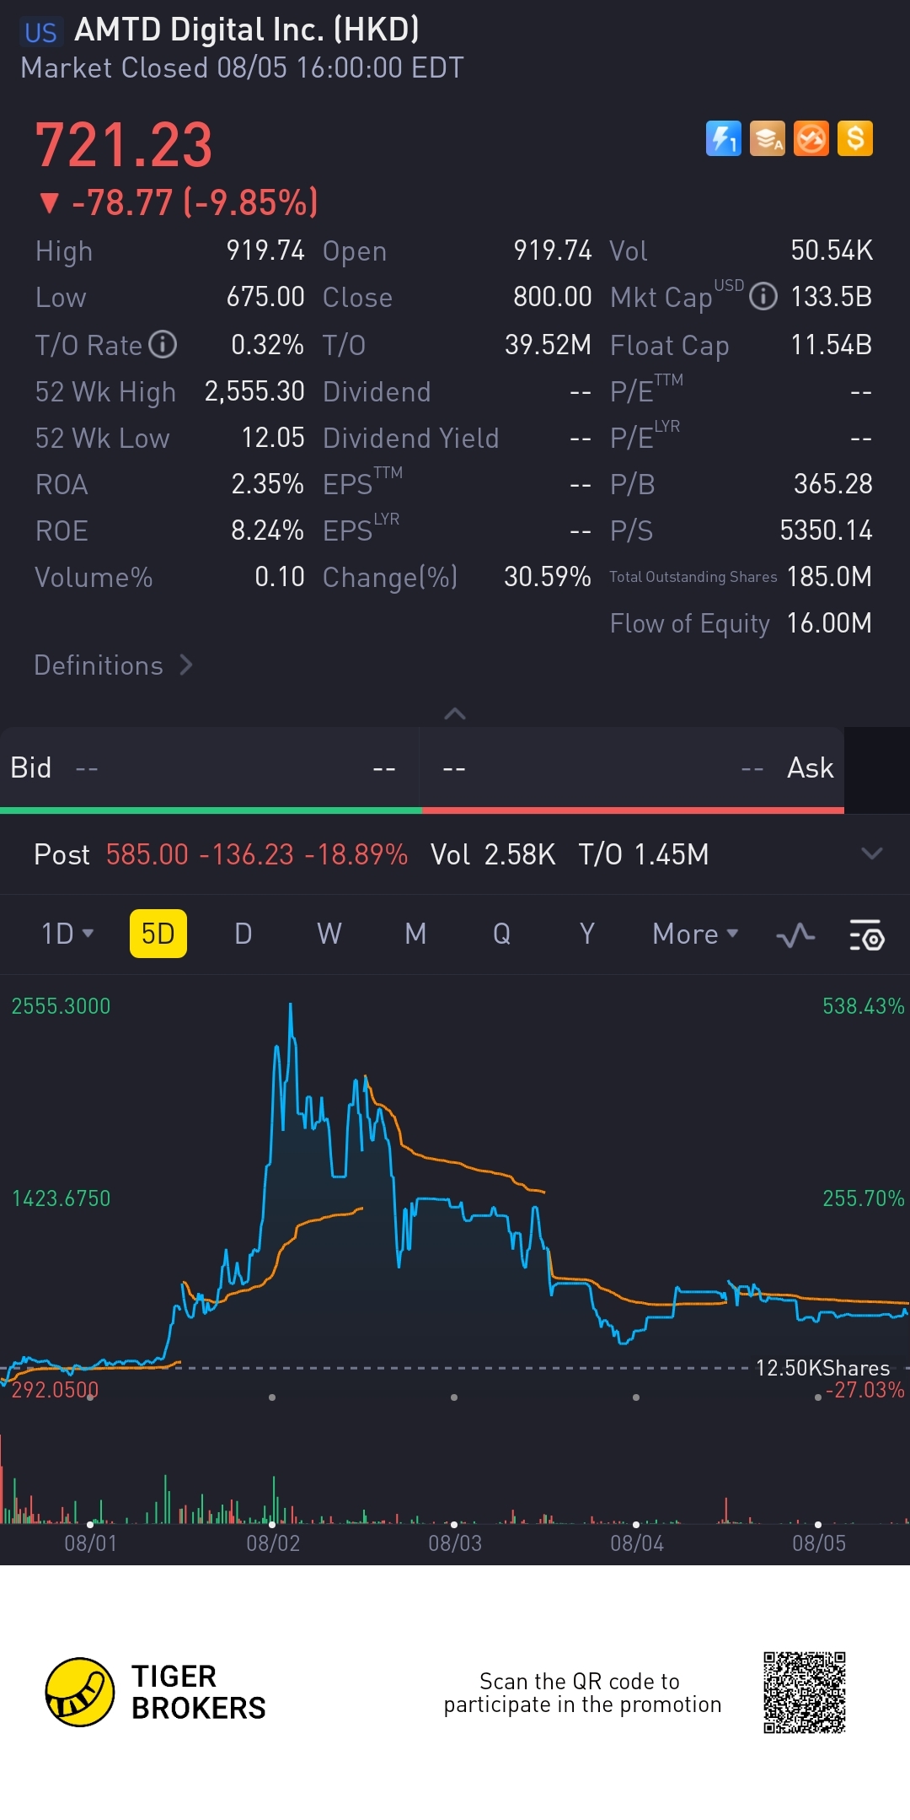Open the 1D timeframe dropdown
Screen dimensions: 910x1820
[x=67, y=934]
